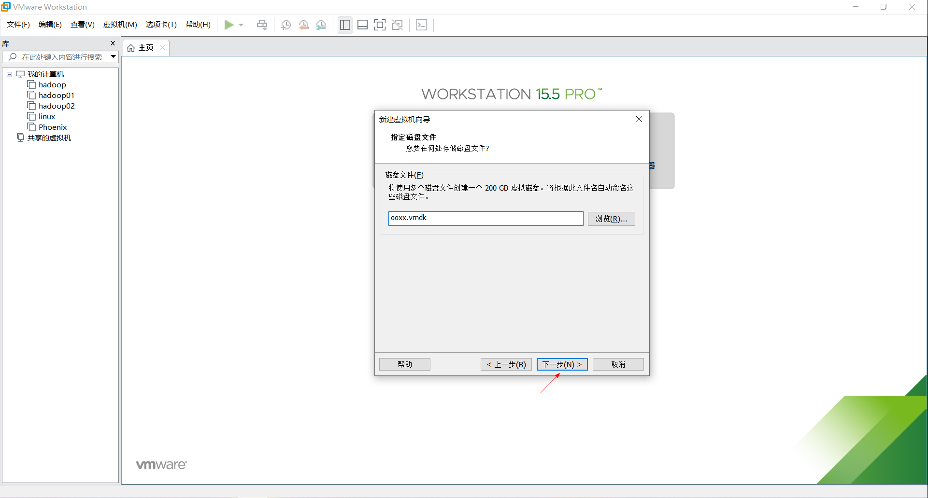This screenshot has height=498, width=928.
Task: Open the library search dropdown arrow
Action: pyautogui.click(x=113, y=57)
